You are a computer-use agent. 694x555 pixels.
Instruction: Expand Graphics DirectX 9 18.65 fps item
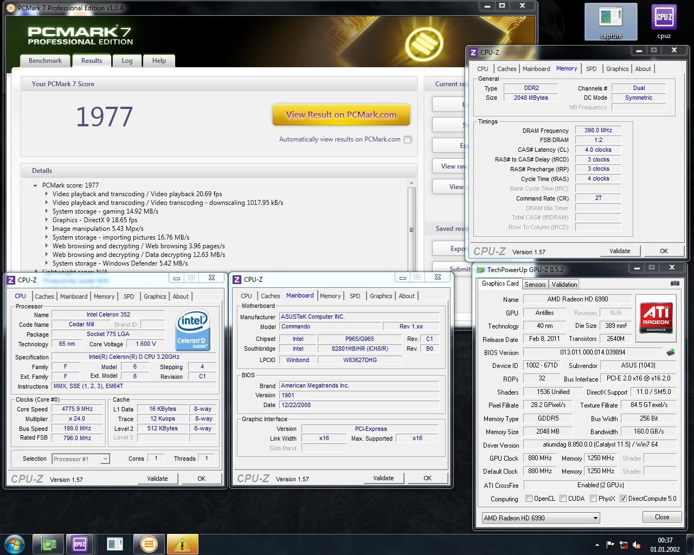[47, 220]
